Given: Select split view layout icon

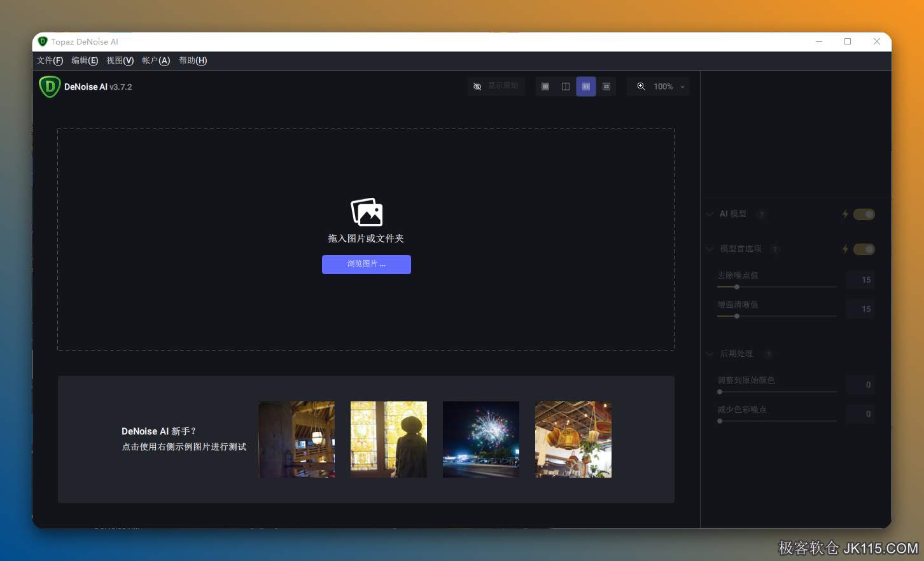Looking at the screenshot, I should pos(566,87).
